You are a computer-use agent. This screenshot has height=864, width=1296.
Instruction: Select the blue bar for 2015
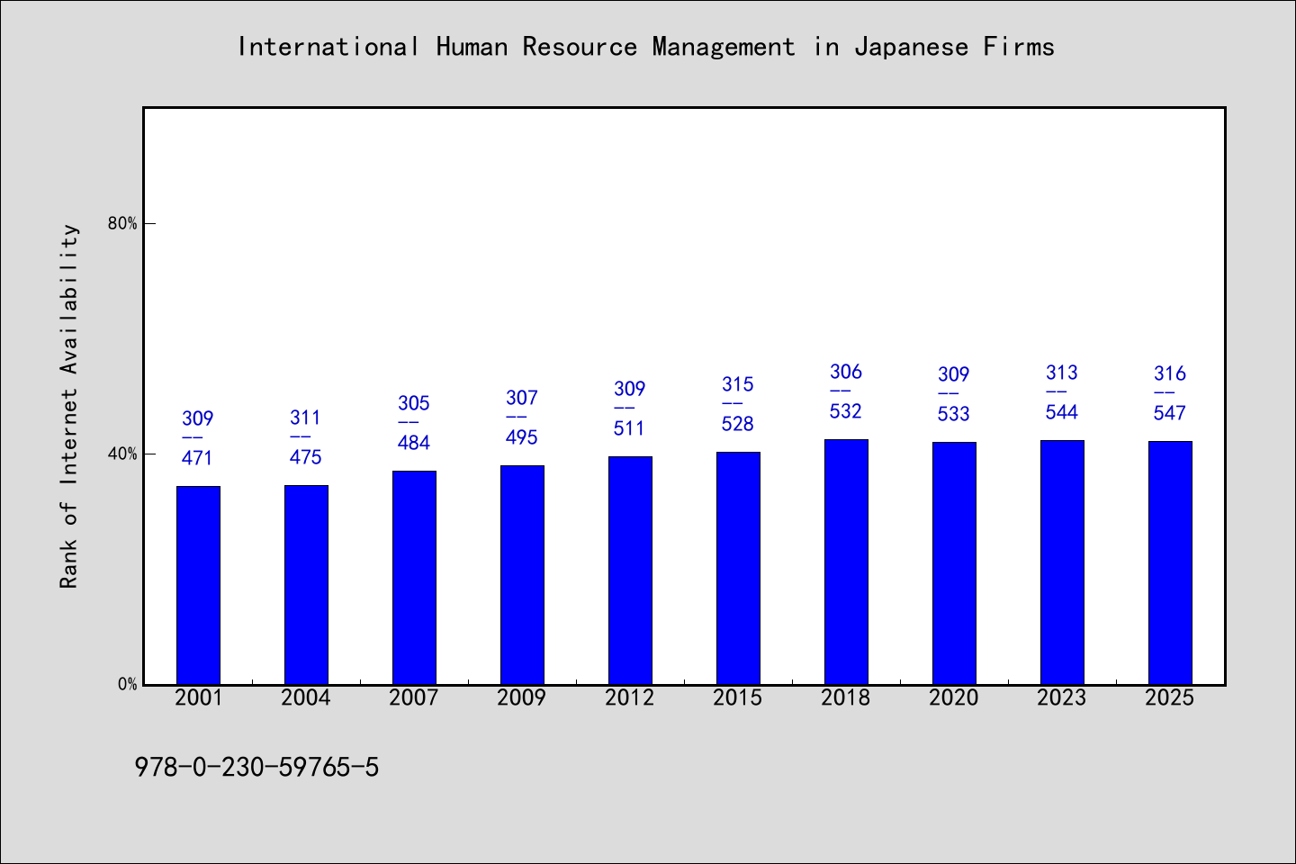(x=738, y=568)
